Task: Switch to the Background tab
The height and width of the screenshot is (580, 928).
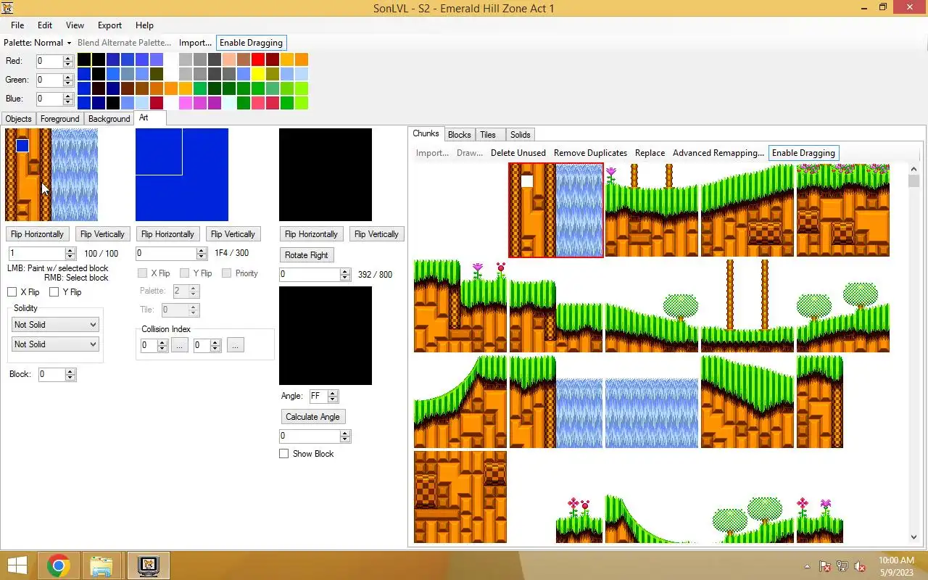Action: point(109,119)
